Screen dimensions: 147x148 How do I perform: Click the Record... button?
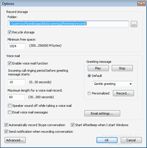pos(123,93)
